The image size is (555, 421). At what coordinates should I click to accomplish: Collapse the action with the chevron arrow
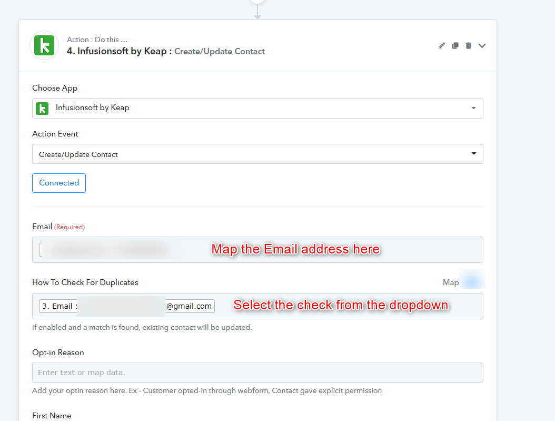click(482, 46)
